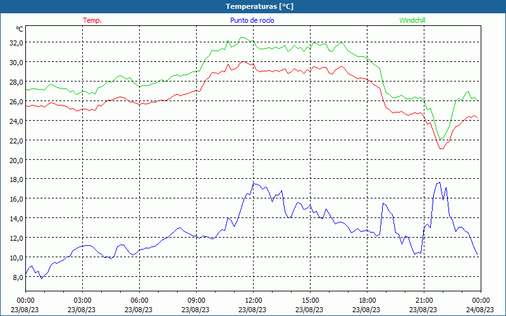Click the 'Temperaturas [°C]' chart title

coord(259,6)
